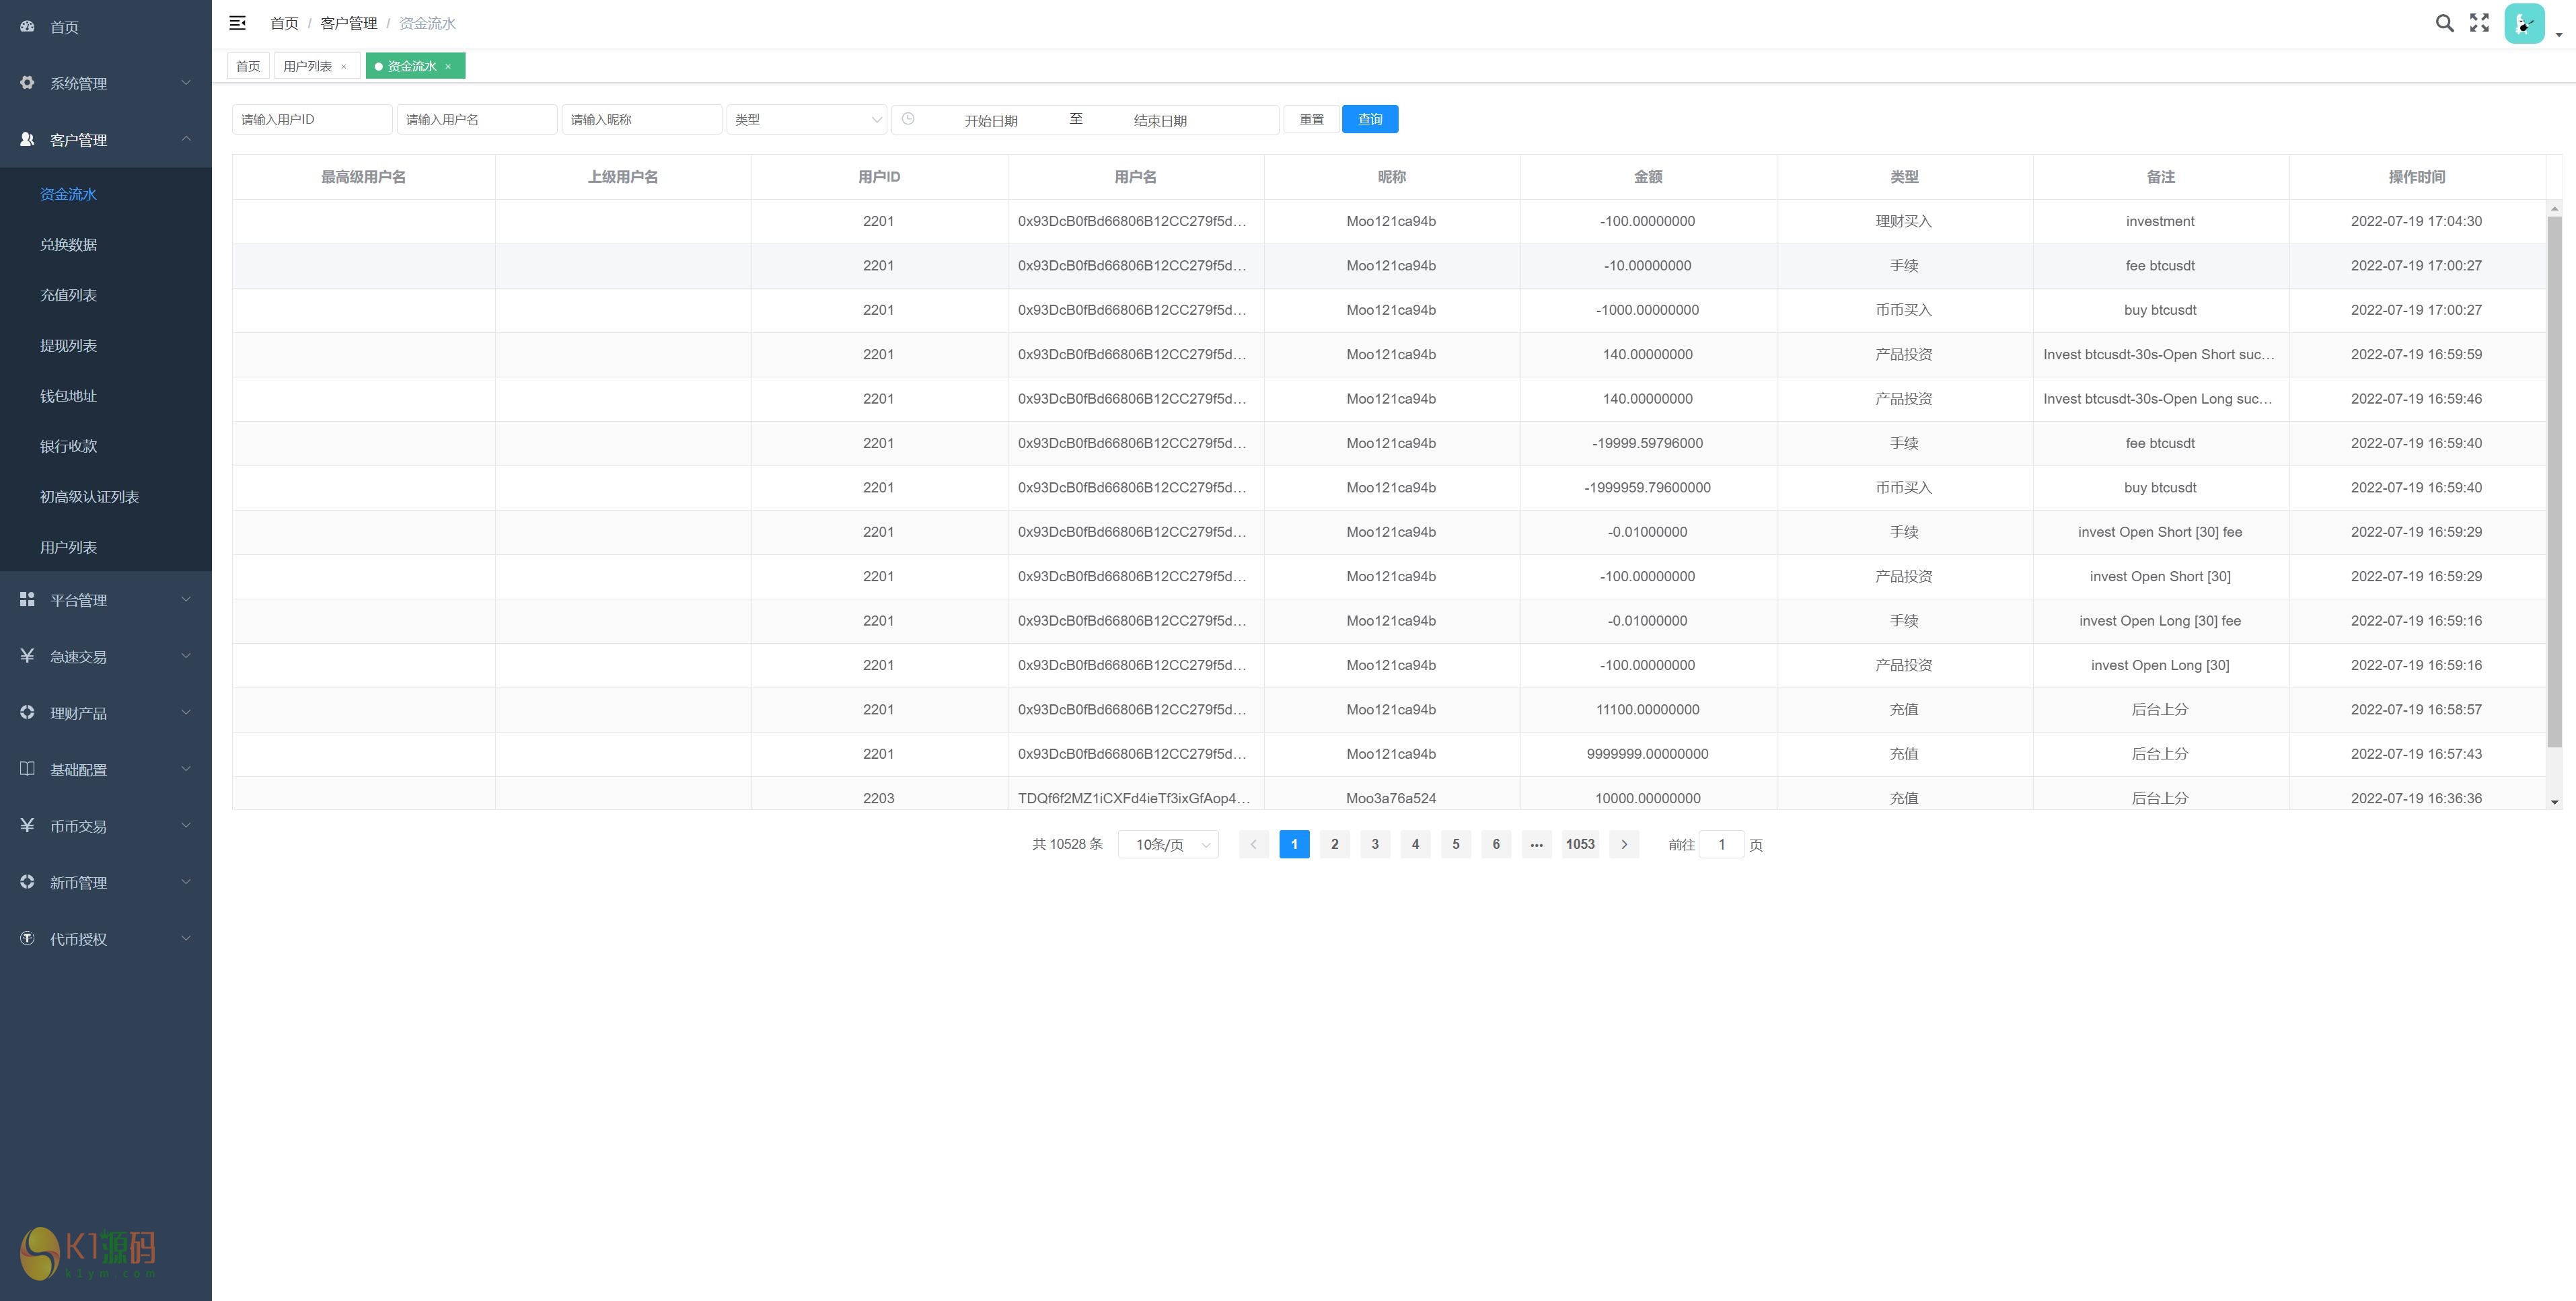Click the blue 查询 button
2576x1301 pixels.
(x=1369, y=119)
